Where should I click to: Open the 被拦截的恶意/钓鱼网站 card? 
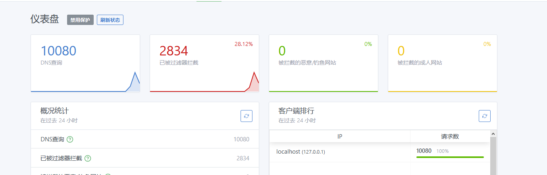pyautogui.click(x=324, y=63)
